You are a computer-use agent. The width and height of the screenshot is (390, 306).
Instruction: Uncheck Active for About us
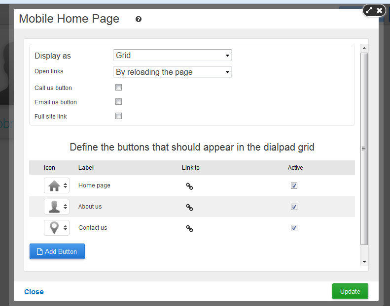pyautogui.click(x=294, y=207)
